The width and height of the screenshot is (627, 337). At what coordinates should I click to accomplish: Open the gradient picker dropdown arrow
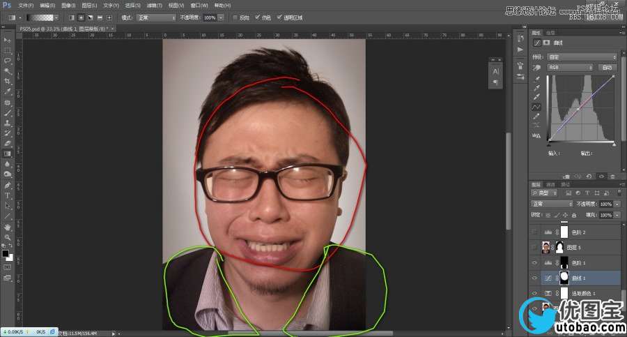(56, 17)
